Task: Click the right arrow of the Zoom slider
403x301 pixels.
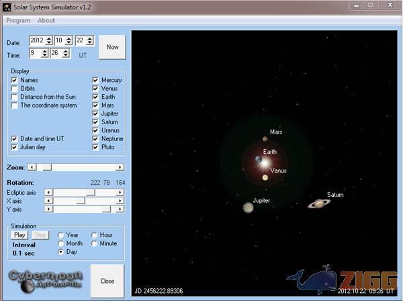Action: (x=120, y=167)
